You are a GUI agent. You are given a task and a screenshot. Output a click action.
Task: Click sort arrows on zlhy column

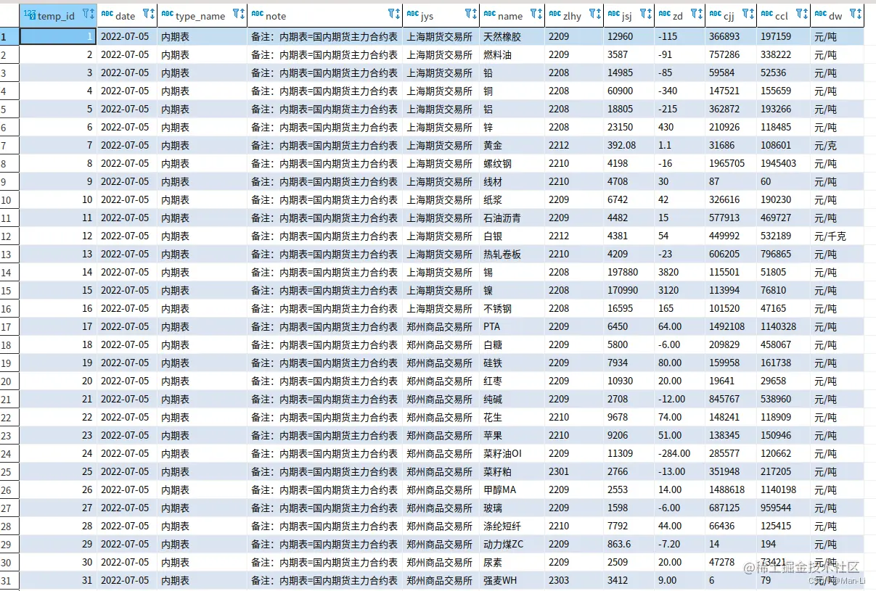point(599,14)
